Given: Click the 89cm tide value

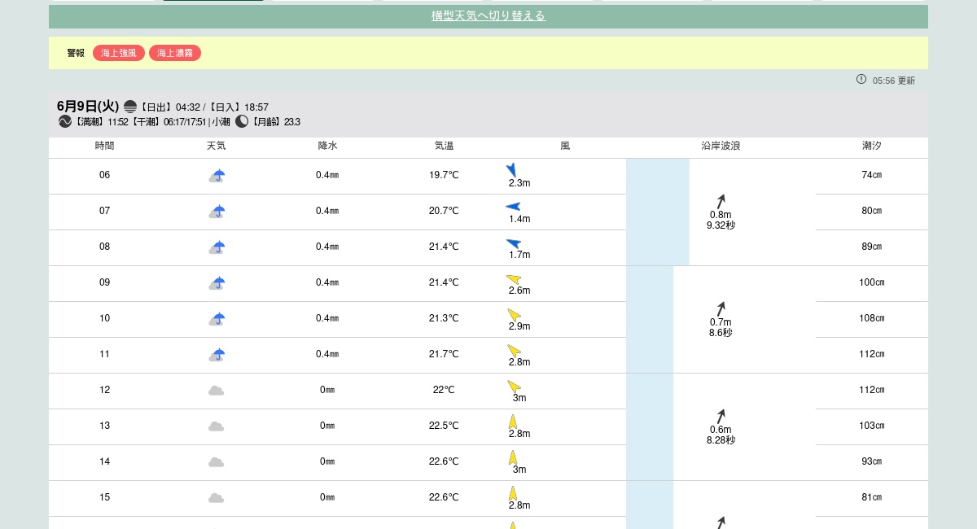Looking at the screenshot, I should coord(871,247).
